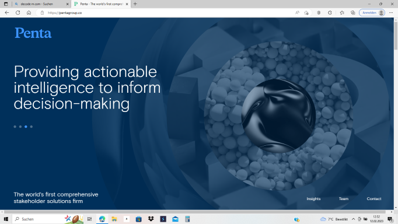The width and height of the screenshot is (398, 224).
Task: Select the second carousel slide dot
Action: (x=20, y=127)
